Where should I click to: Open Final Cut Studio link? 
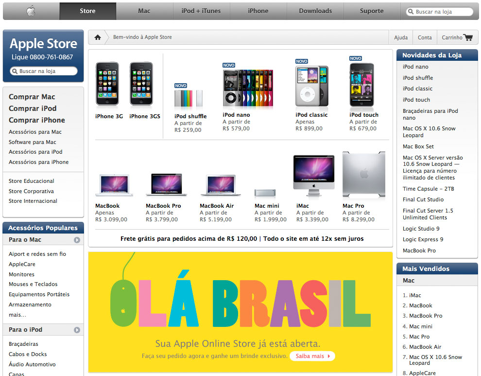[423, 199]
